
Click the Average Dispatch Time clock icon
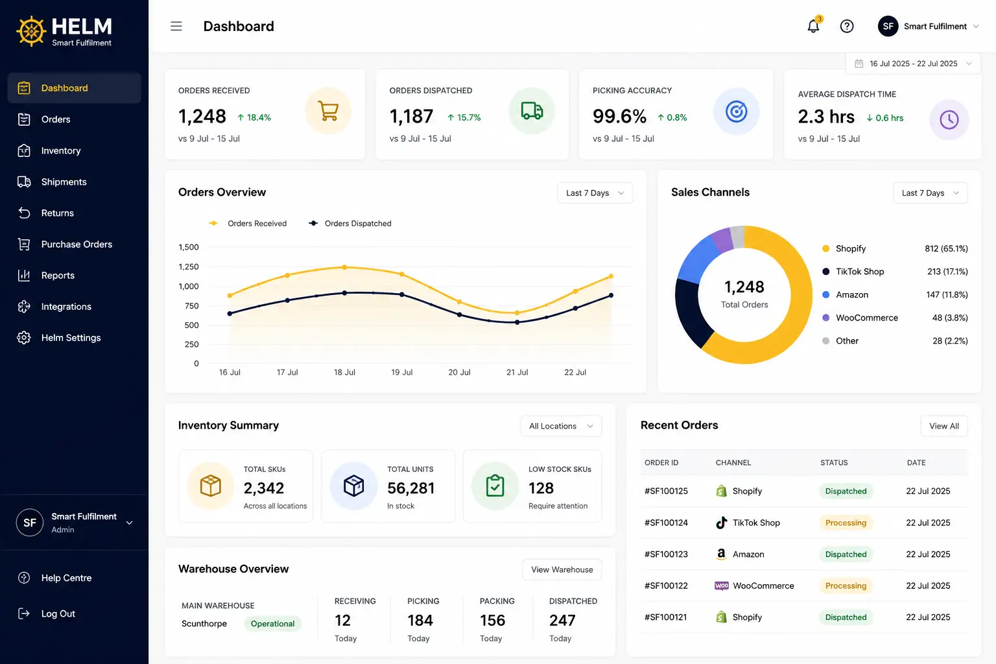[949, 119]
